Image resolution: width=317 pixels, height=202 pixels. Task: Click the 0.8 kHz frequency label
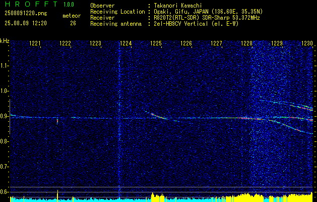click(x=4, y=141)
